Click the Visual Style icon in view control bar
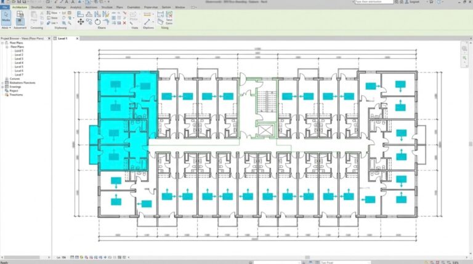The image size is (473, 264). 76,257
